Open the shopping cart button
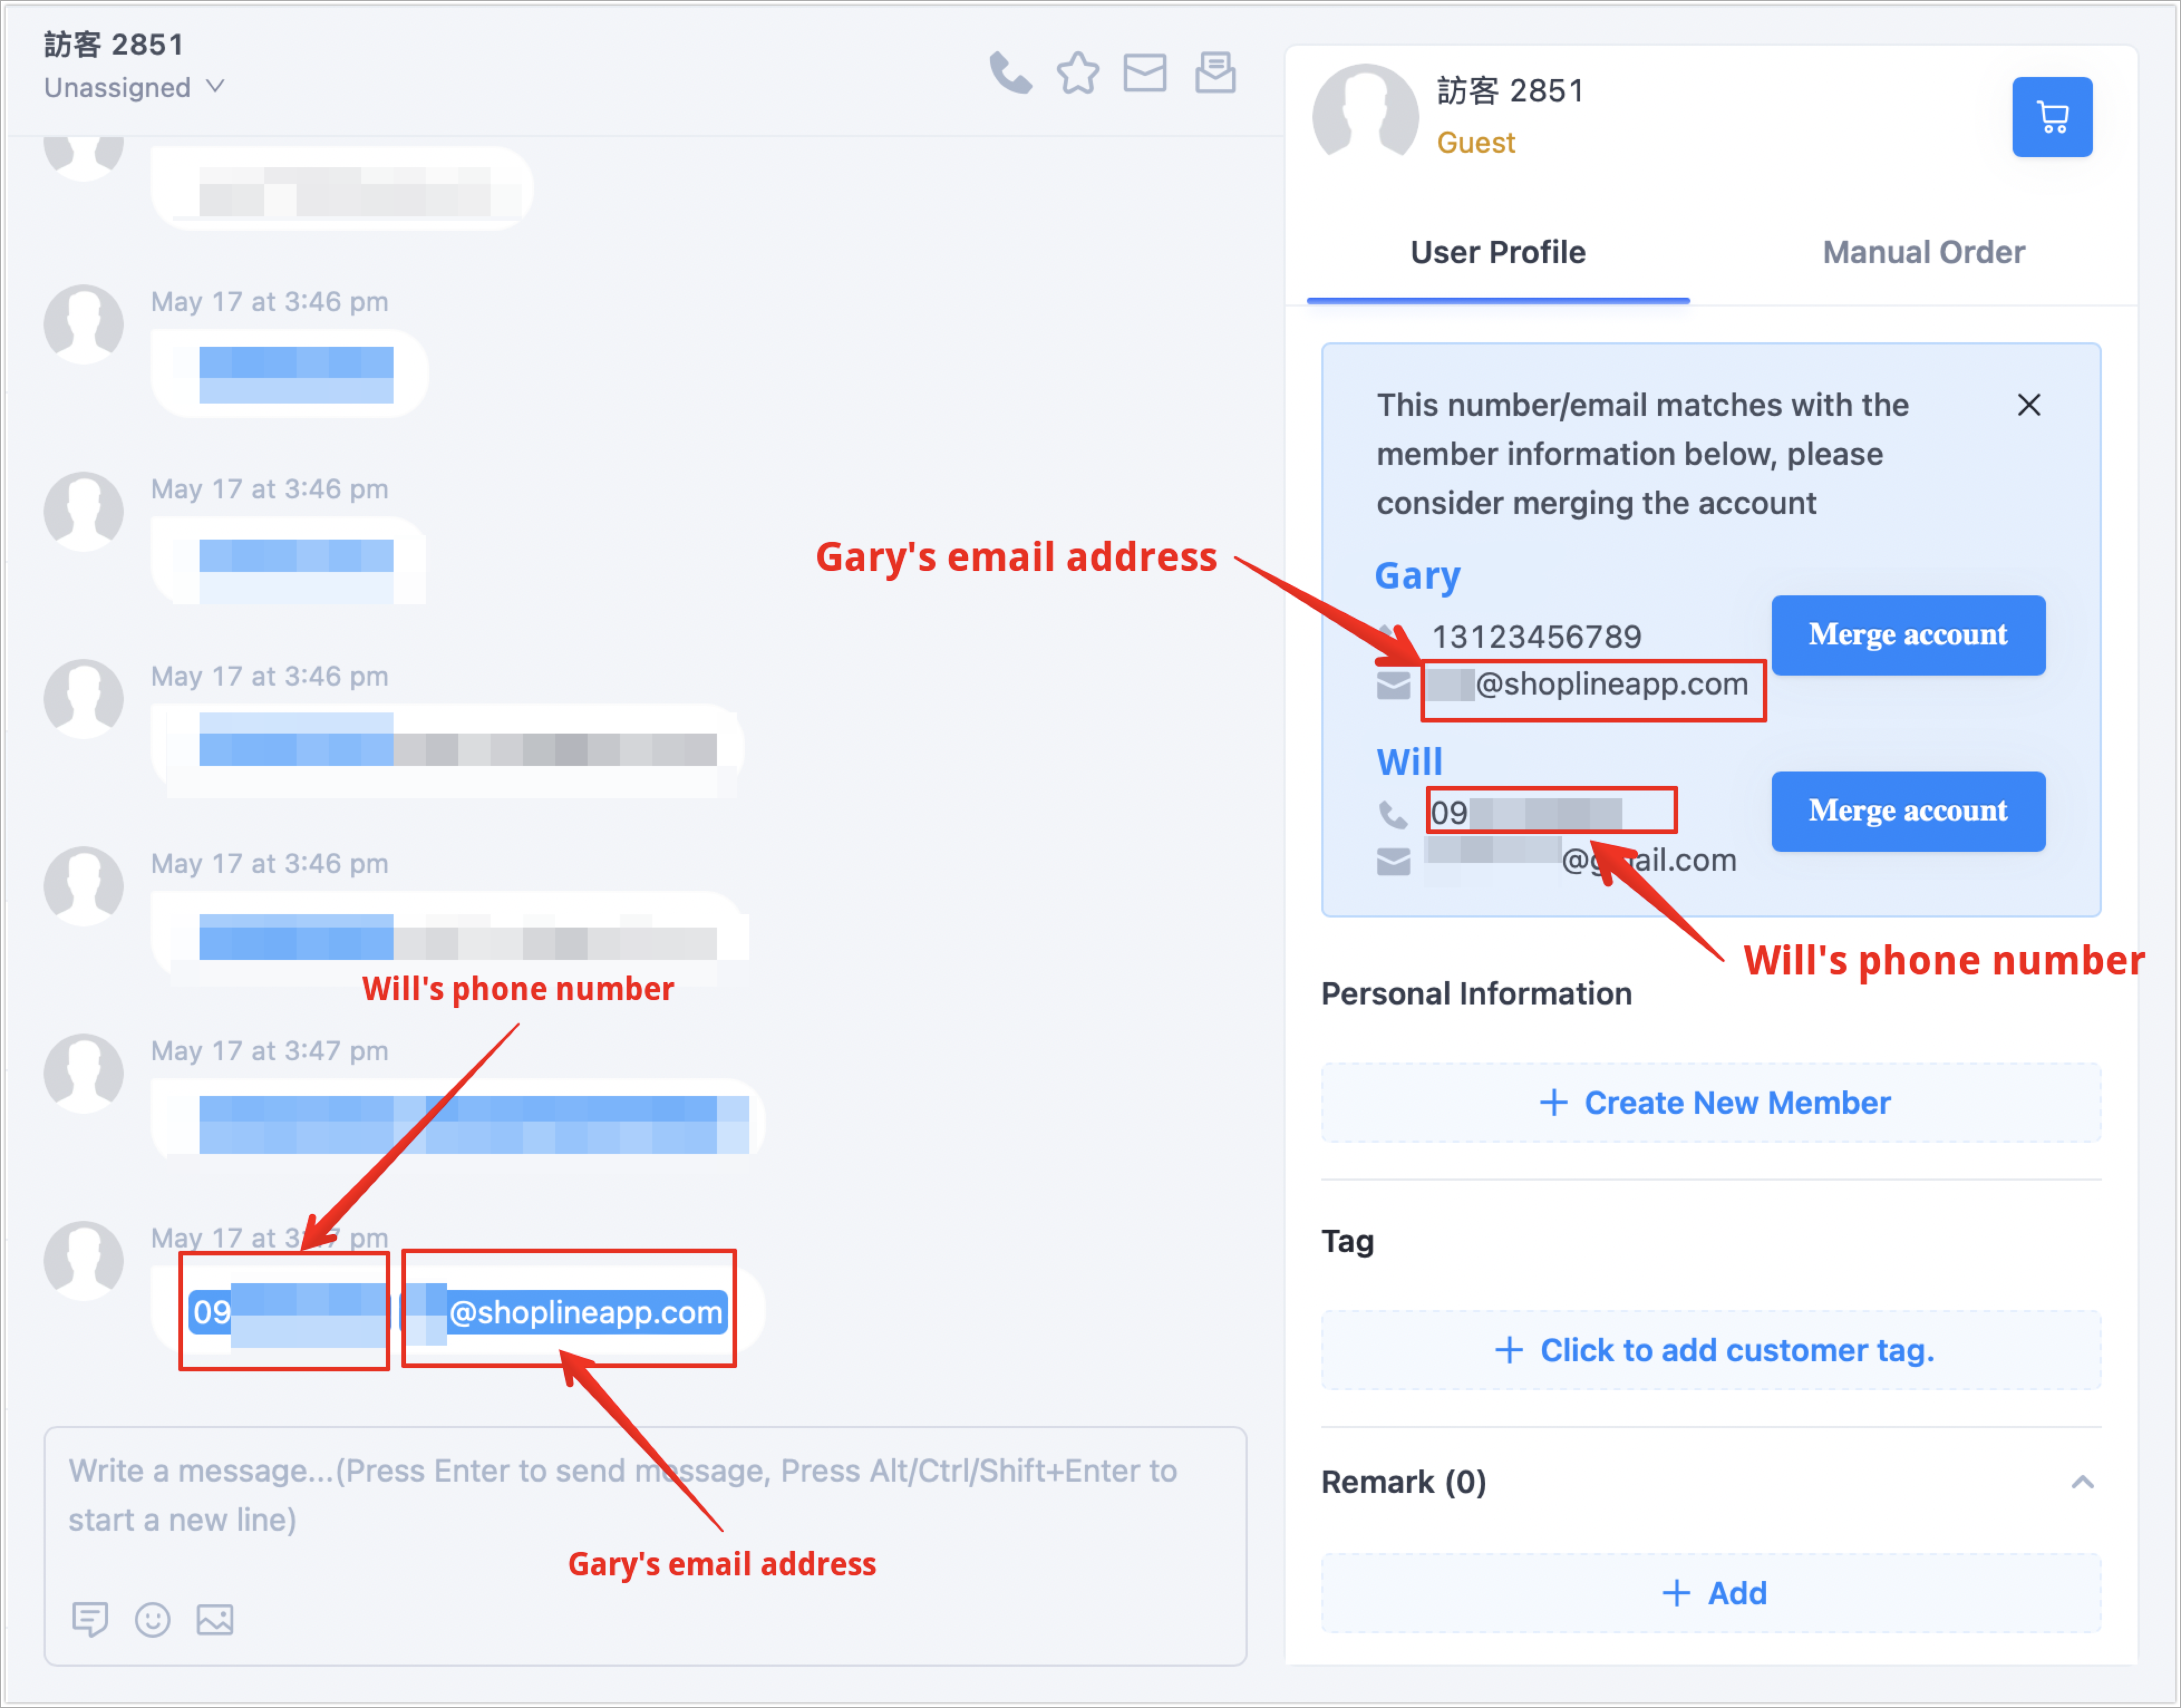Viewport: 2181px width, 1708px height. (2052, 117)
